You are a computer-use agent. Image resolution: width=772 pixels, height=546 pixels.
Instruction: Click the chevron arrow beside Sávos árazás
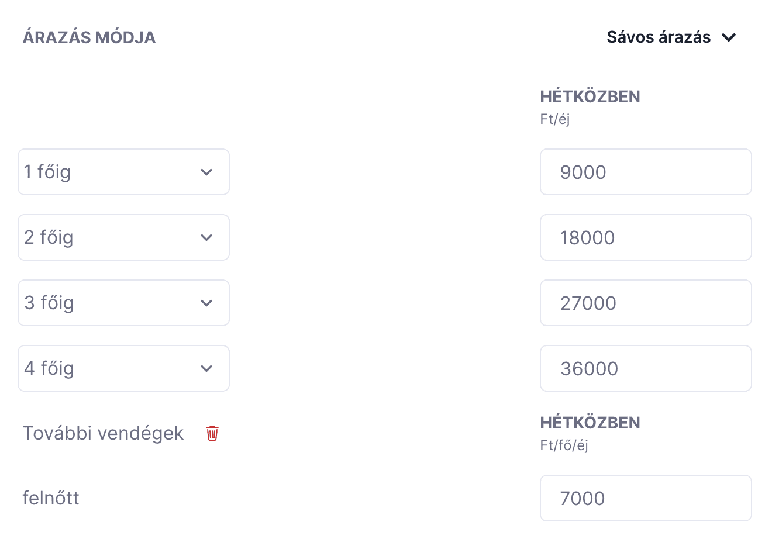coord(729,37)
